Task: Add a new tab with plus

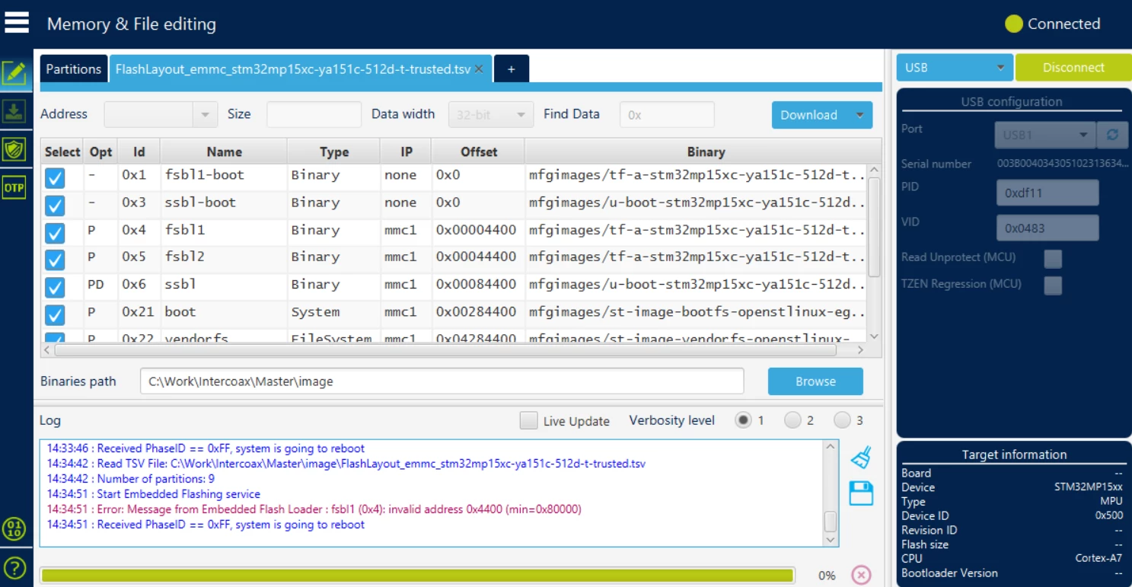Action: tap(512, 69)
